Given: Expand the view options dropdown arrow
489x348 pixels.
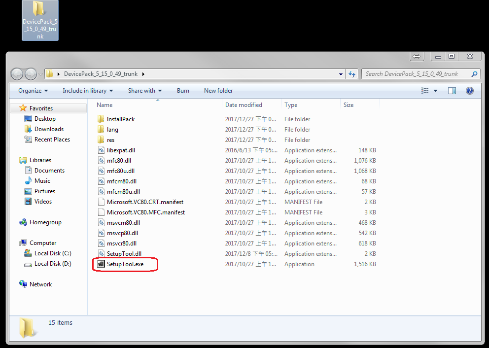Looking at the screenshot, I should pyautogui.click(x=435, y=91).
